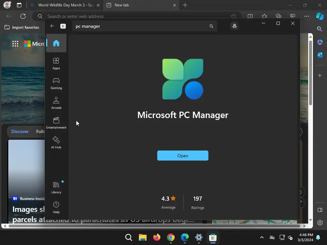The height and width of the screenshot is (245, 327).
Task: Open the Arcade section in Store sidebar
Action: coord(56,103)
